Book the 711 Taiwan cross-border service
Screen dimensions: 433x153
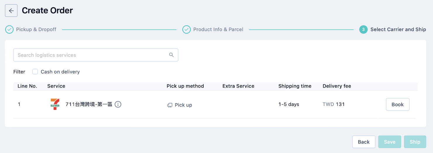398,104
